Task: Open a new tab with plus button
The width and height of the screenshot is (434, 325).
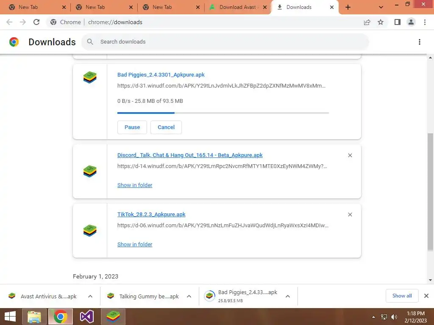Action: (348, 7)
